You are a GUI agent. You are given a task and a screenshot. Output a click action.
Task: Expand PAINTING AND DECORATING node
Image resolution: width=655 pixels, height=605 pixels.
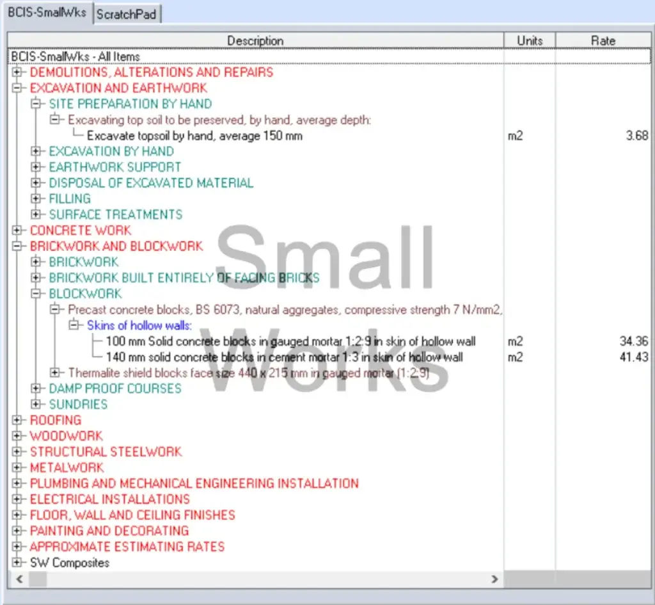(17, 531)
